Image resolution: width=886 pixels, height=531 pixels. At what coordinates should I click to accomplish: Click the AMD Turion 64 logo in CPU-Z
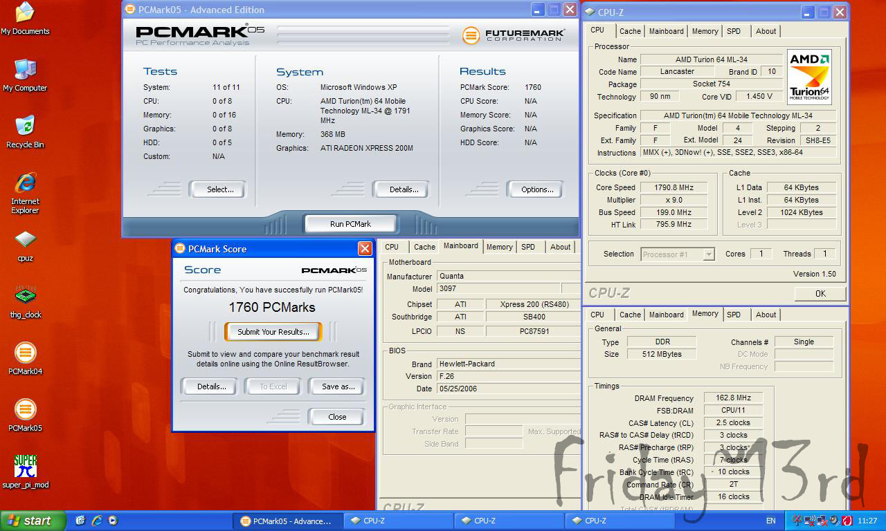tap(809, 76)
